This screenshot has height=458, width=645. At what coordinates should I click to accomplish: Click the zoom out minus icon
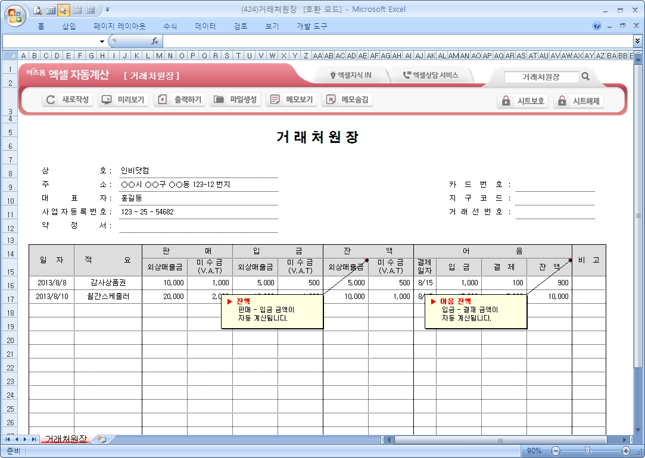(x=555, y=451)
